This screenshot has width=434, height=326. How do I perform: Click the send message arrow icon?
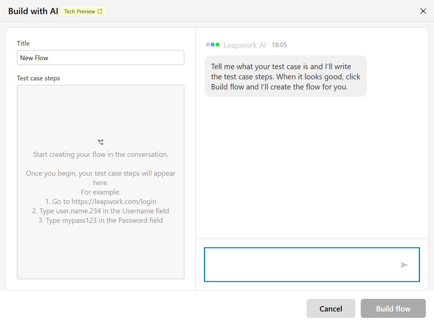(404, 265)
